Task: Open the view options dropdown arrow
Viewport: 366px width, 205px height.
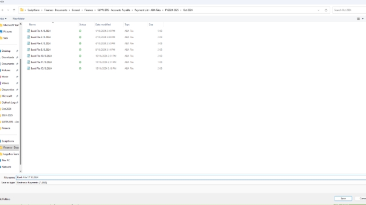Action: pos(363,19)
